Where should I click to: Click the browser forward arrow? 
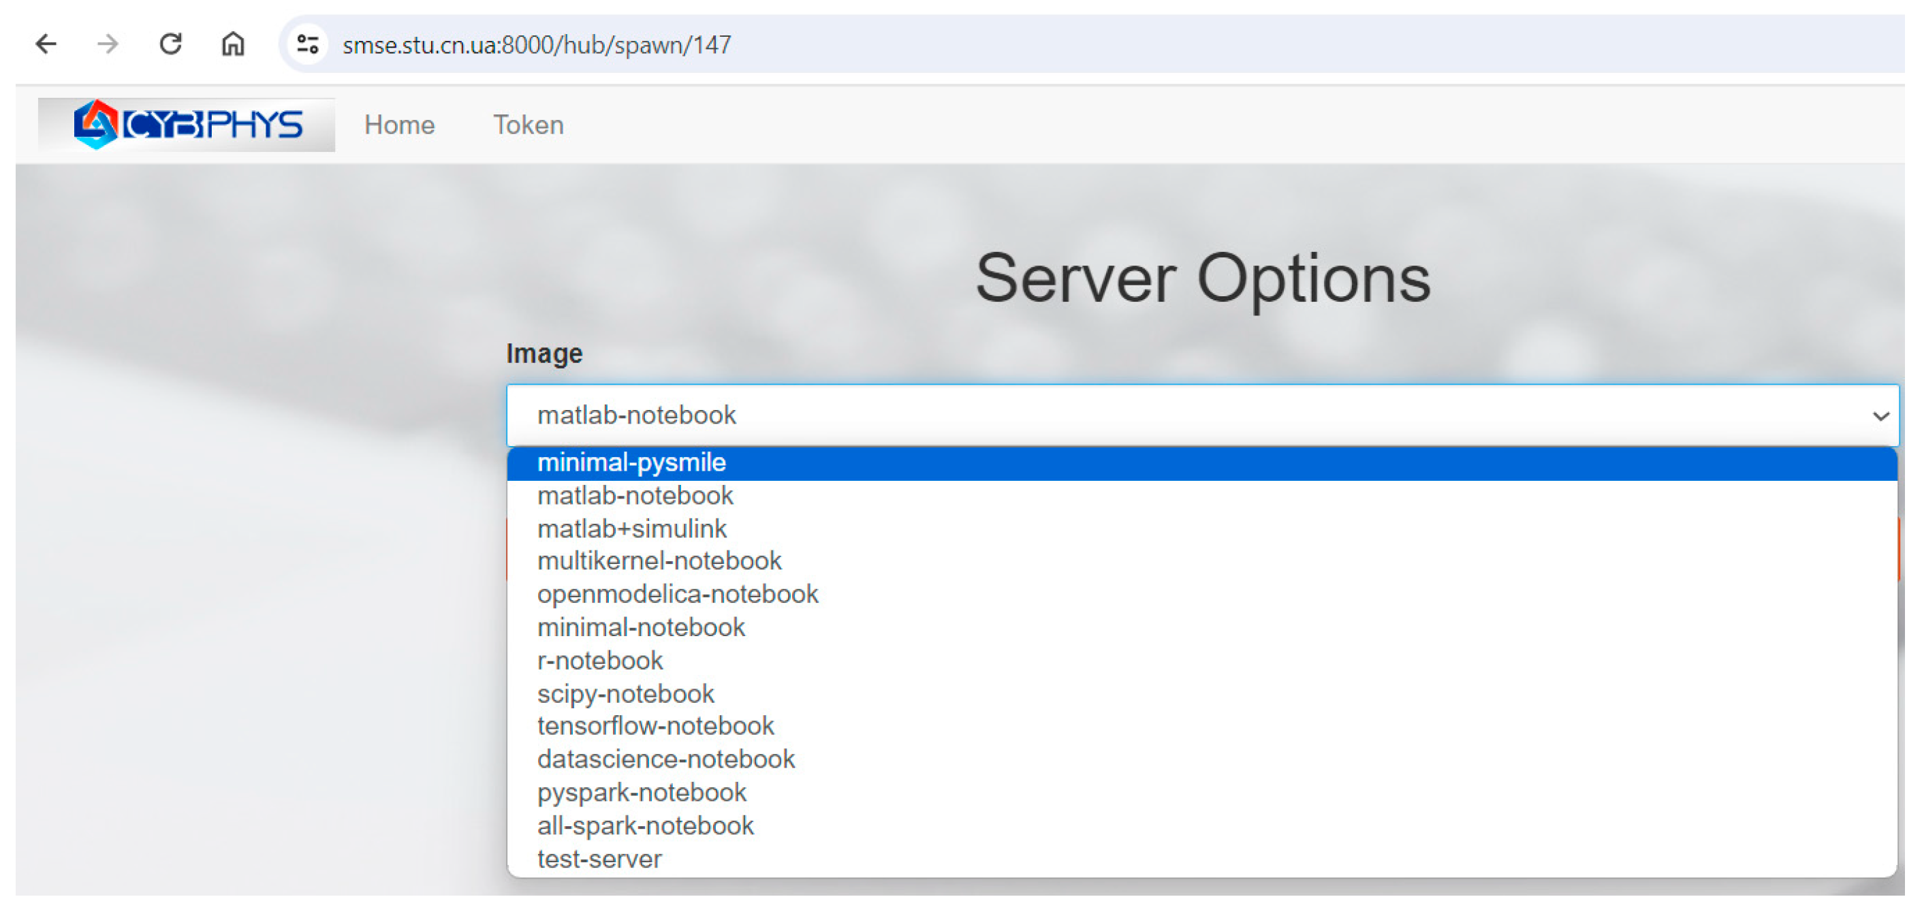(x=108, y=44)
